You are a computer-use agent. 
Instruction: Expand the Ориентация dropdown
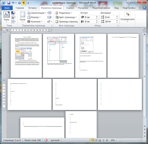click(37, 13)
